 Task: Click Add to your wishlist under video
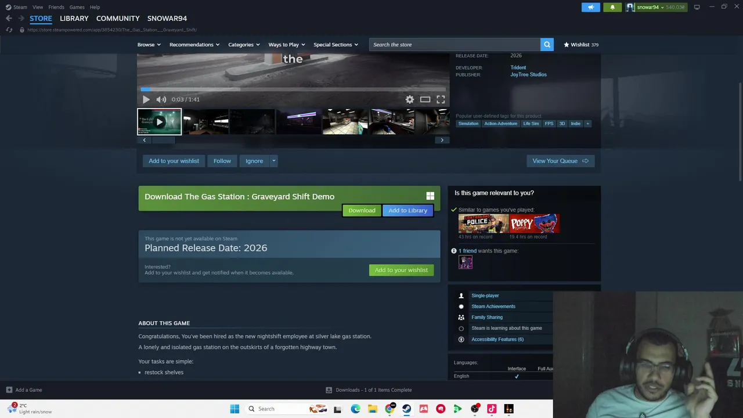[174, 161]
